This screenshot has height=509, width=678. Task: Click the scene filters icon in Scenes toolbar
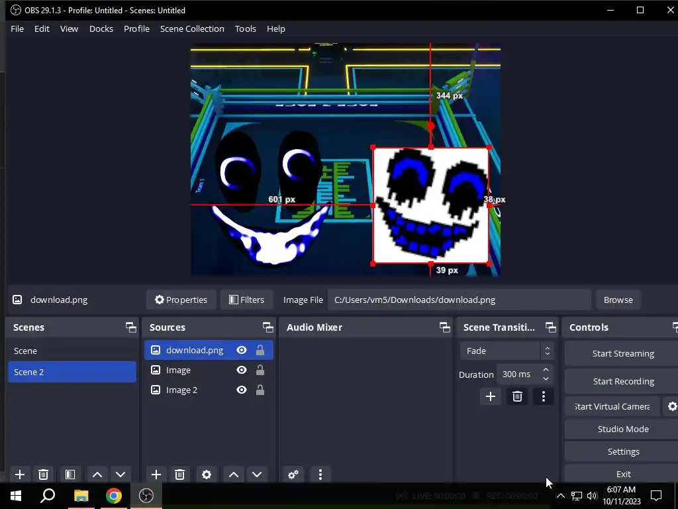pyautogui.click(x=70, y=475)
